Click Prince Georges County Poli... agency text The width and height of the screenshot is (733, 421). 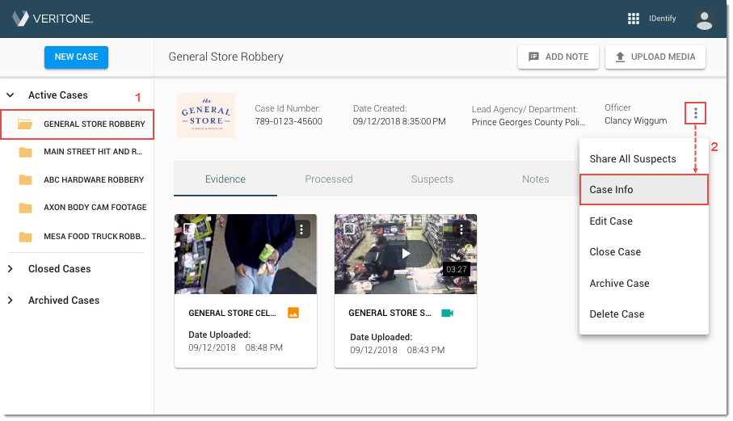(529, 123)
